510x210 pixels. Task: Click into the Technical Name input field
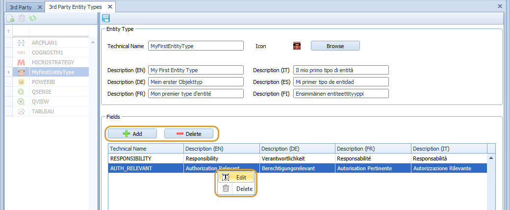[x=195, y=46]
